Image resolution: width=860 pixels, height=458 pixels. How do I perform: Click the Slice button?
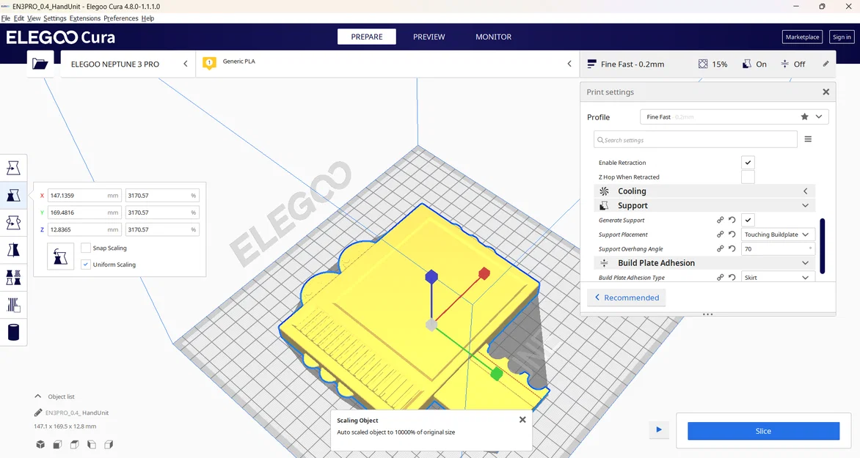tap(763, 431)
